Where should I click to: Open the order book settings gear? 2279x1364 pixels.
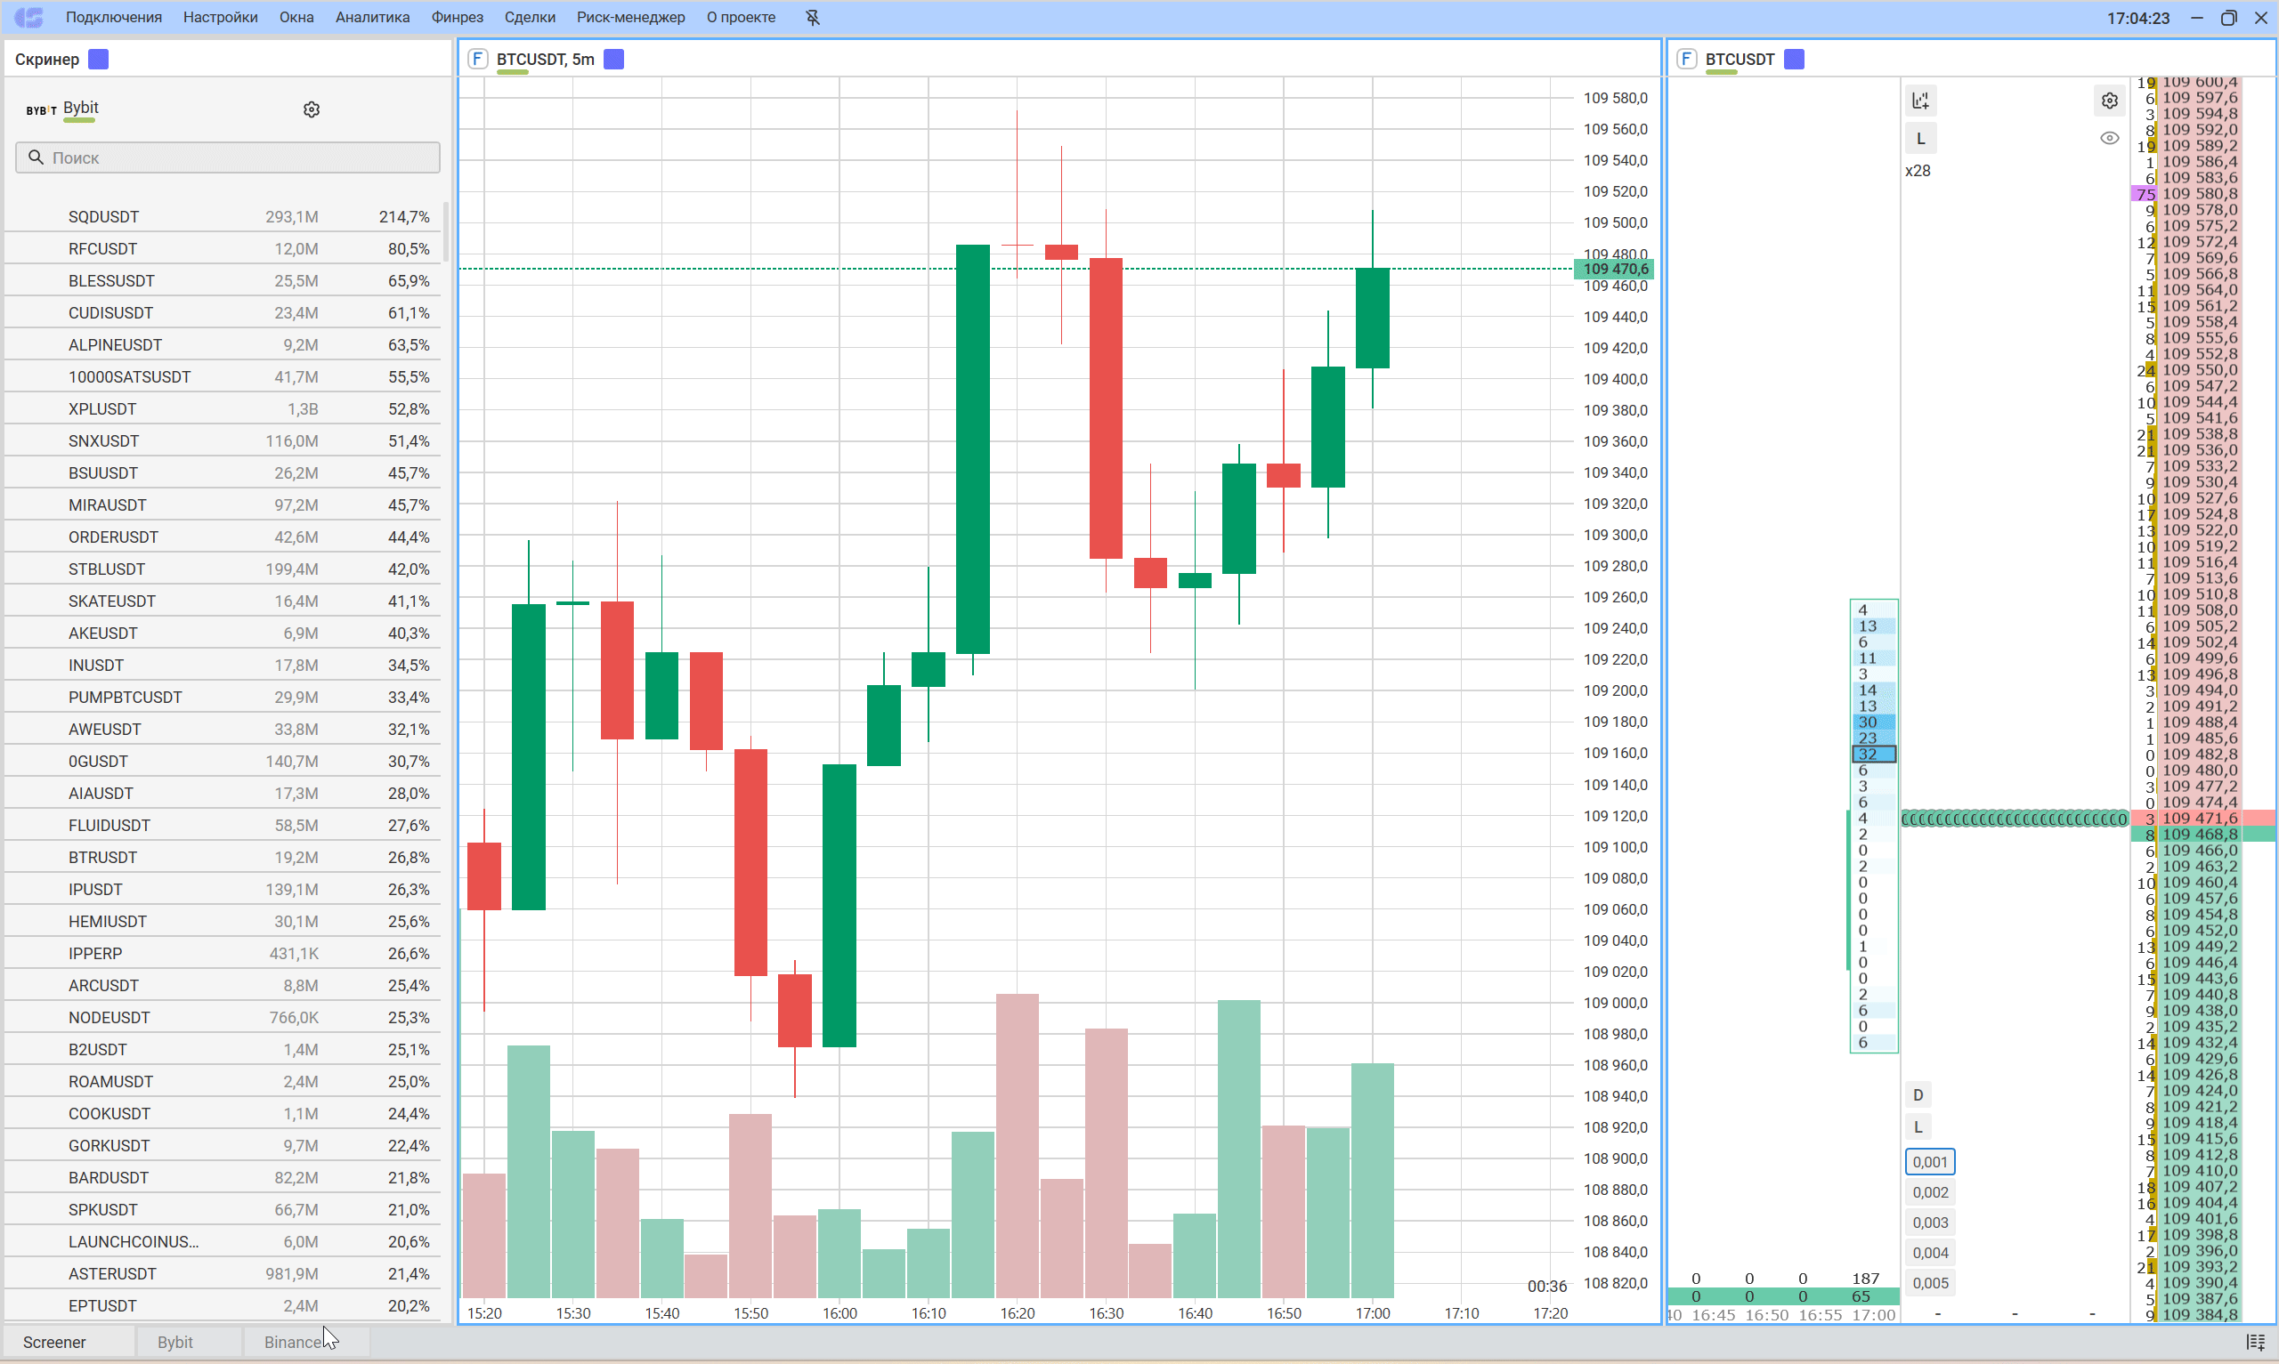2109,101
